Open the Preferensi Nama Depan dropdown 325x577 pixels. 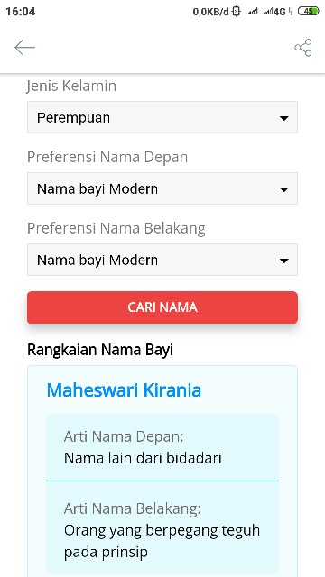coord(162,188)
